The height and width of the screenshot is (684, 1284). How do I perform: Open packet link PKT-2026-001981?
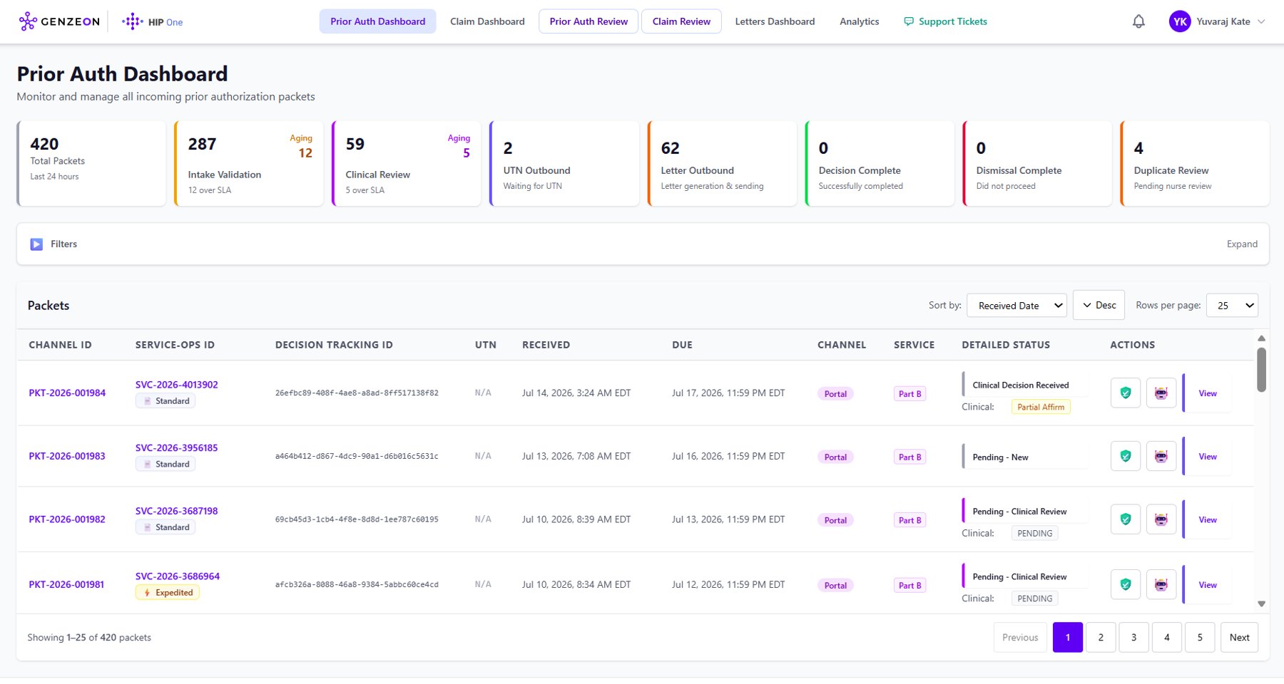[x=66, y=584]
